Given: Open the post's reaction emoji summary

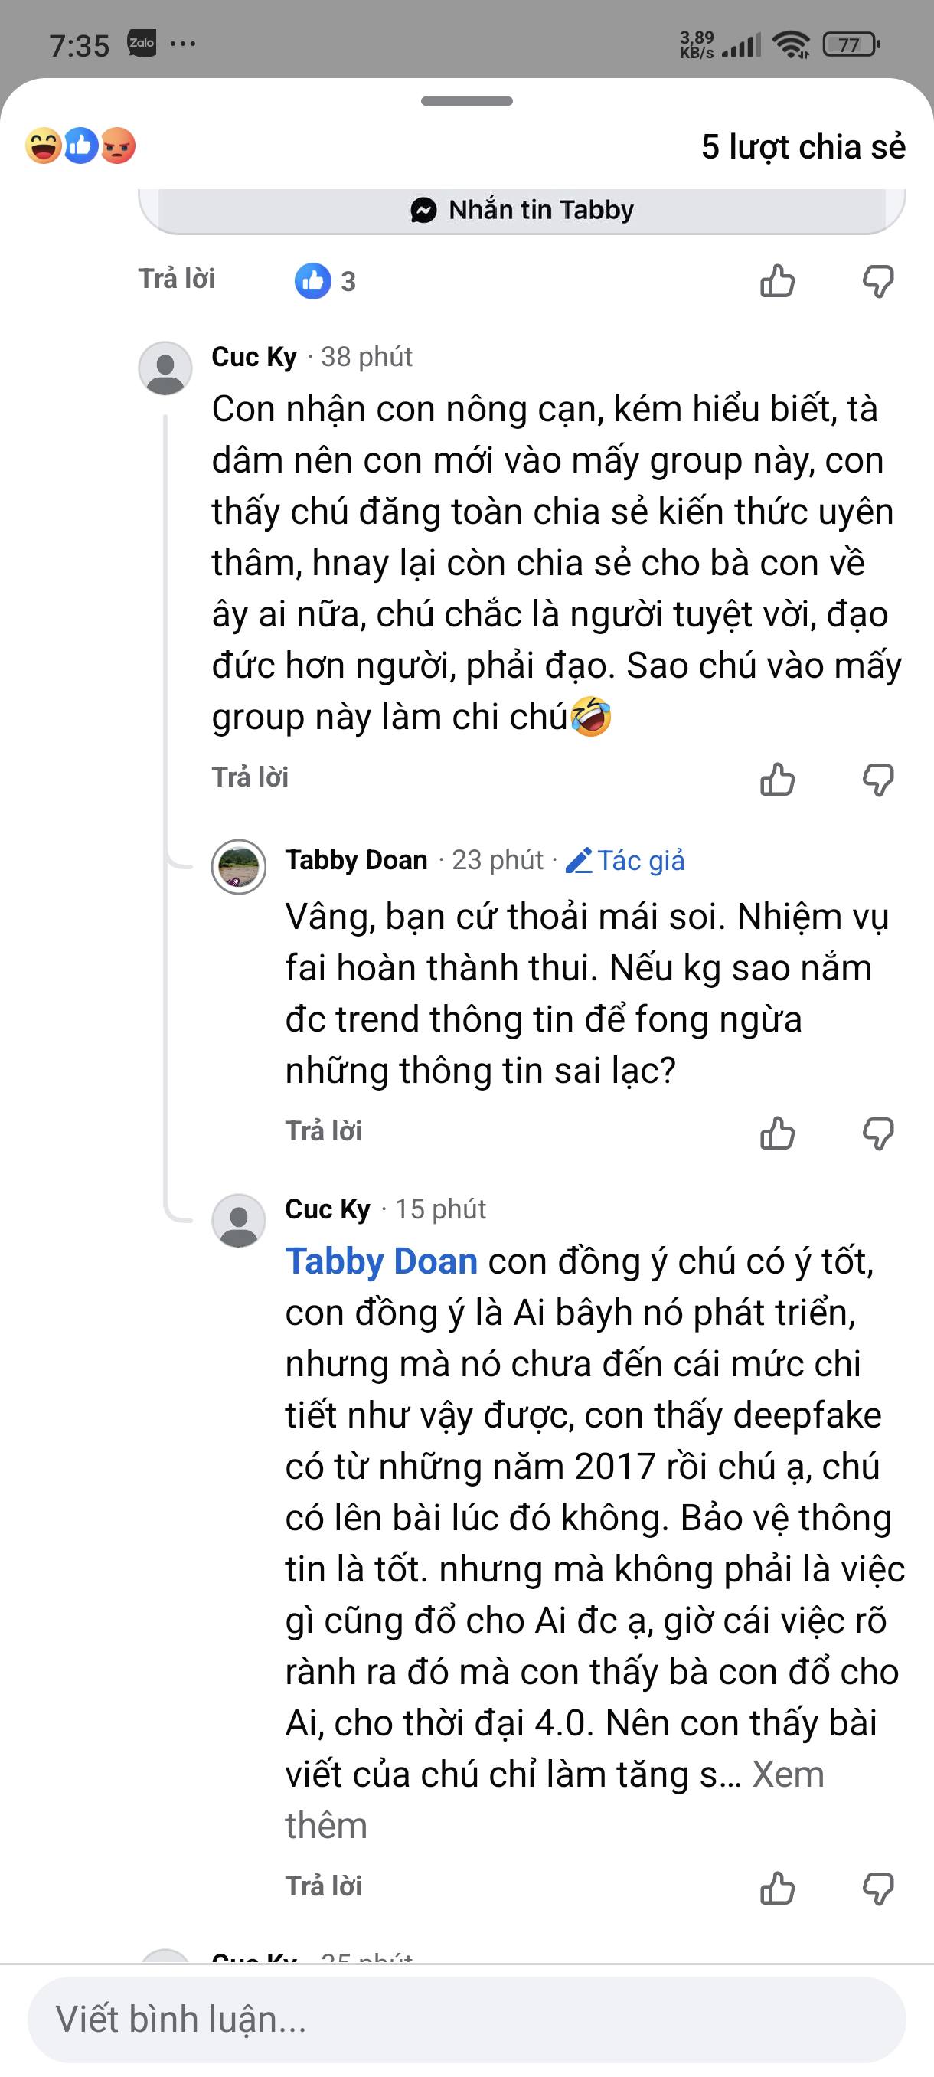Looking at the screenshot, I should click(80, 147).
